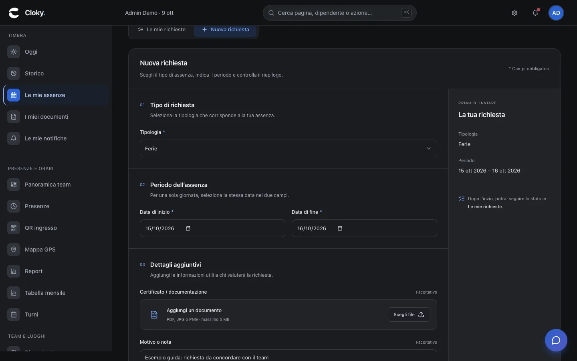Open the Oggi sun icon
This screenshot has height=361, width=577.
coord(14,52)
